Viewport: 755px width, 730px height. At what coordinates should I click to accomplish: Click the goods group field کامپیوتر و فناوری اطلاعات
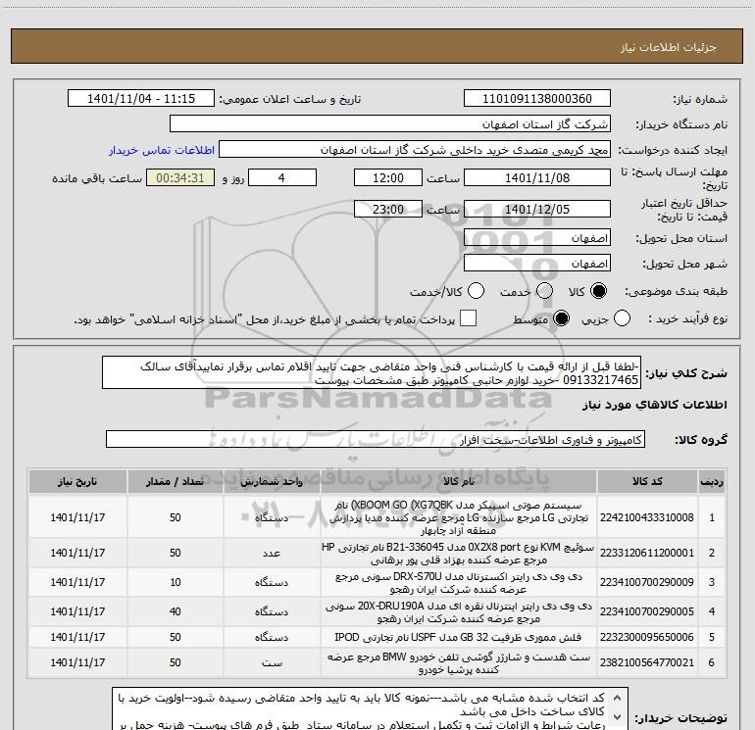coord(376,439)
